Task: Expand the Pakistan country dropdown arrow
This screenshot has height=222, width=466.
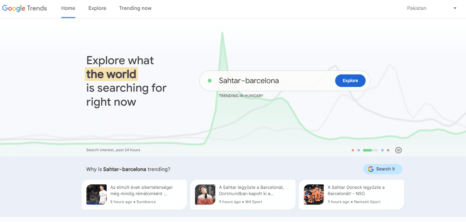Action: click(x=455, y=8)
